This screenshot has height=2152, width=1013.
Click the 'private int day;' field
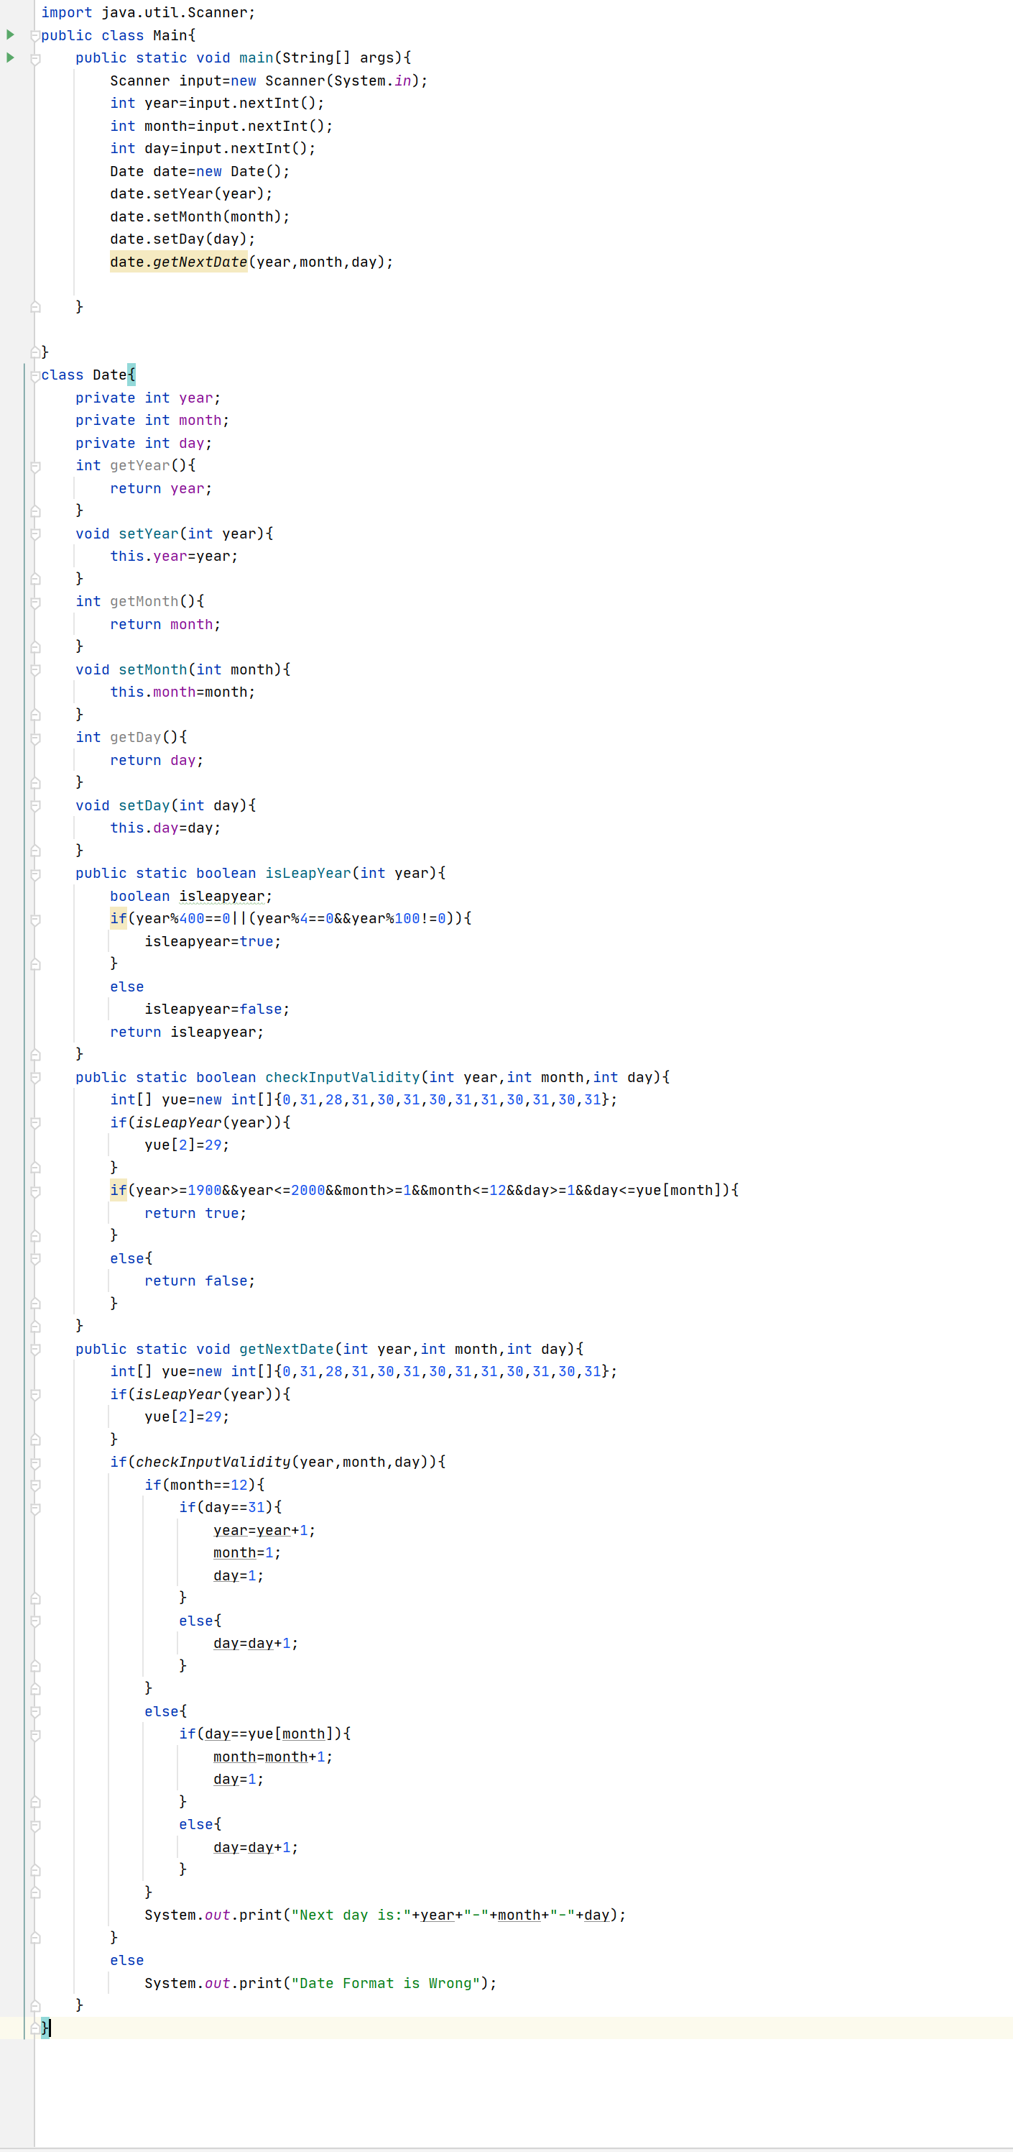pyautogui.click(x=144, y=444)
